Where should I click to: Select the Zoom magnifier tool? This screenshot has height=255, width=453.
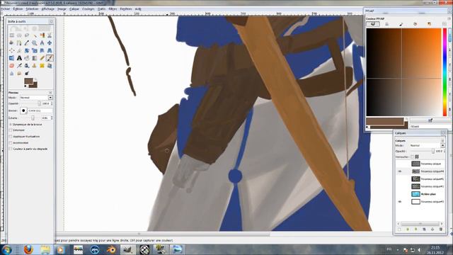click(x=35, y=42)
